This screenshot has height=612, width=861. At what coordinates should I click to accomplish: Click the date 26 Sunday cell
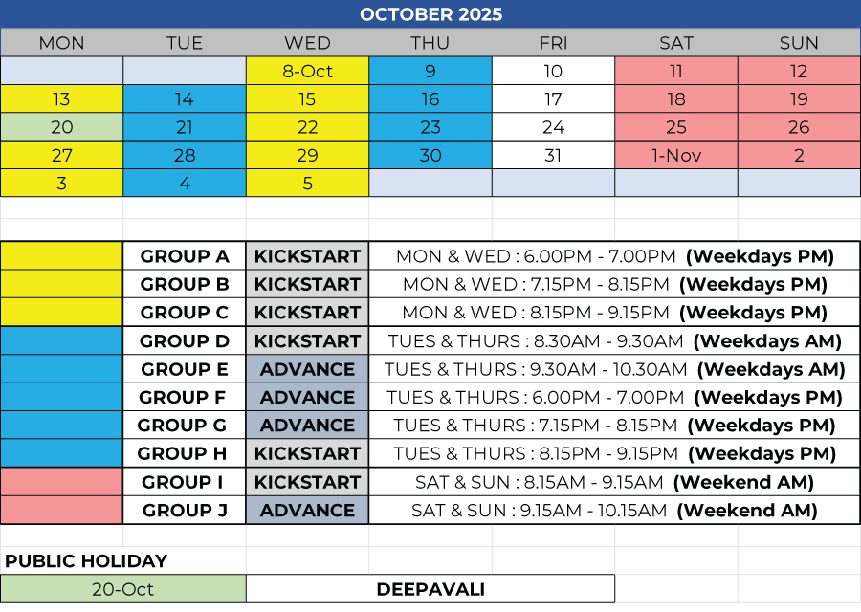pos(799,127)
